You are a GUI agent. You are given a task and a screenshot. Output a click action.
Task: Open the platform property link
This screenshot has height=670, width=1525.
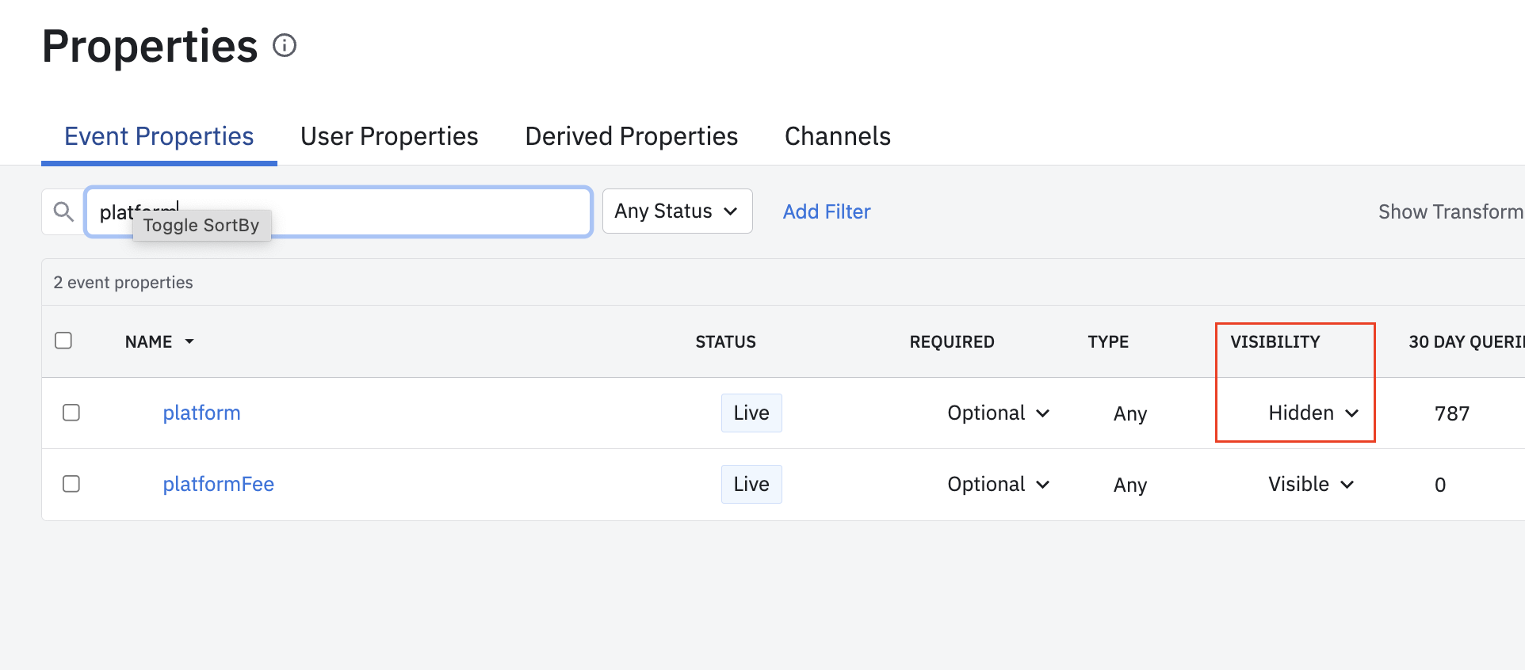click(201, 413)
